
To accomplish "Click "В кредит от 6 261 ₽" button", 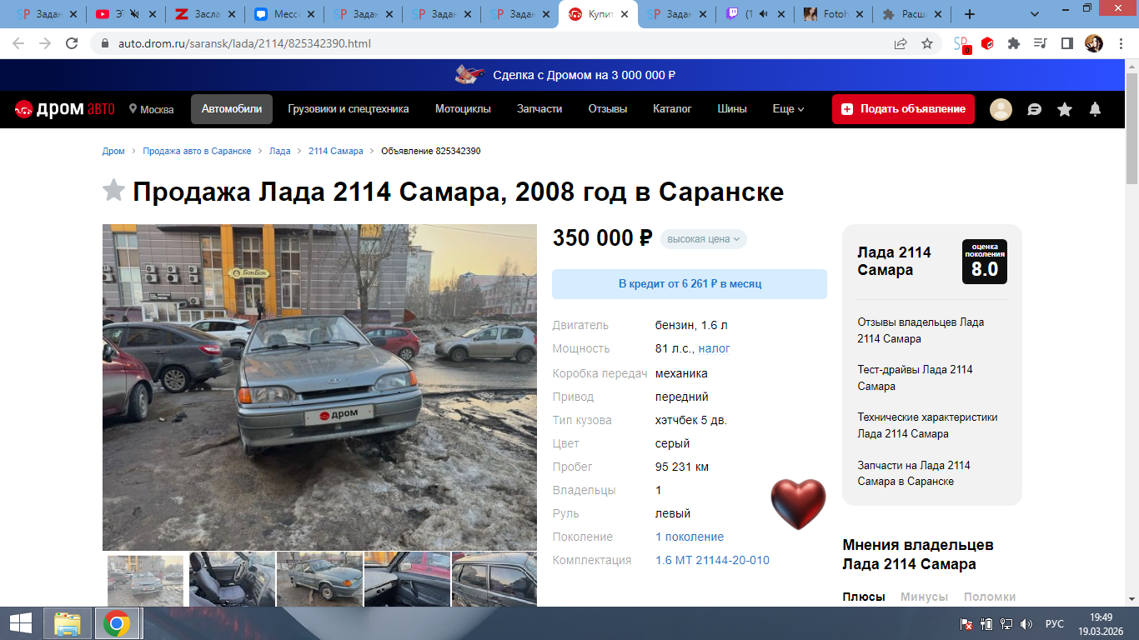I will (690, 284).
